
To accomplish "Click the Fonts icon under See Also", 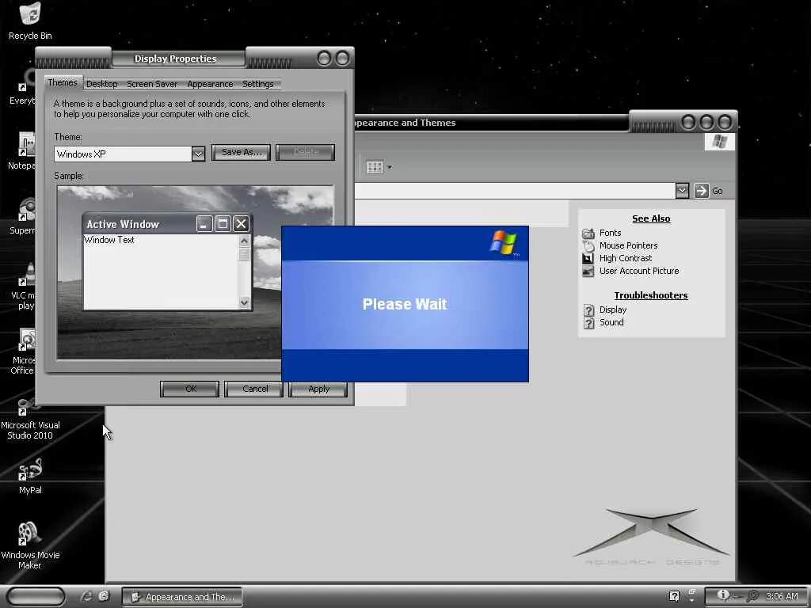I will 588,234.
